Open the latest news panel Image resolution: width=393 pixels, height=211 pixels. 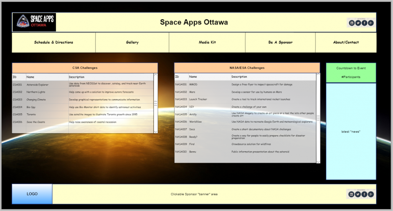point(351,131)
